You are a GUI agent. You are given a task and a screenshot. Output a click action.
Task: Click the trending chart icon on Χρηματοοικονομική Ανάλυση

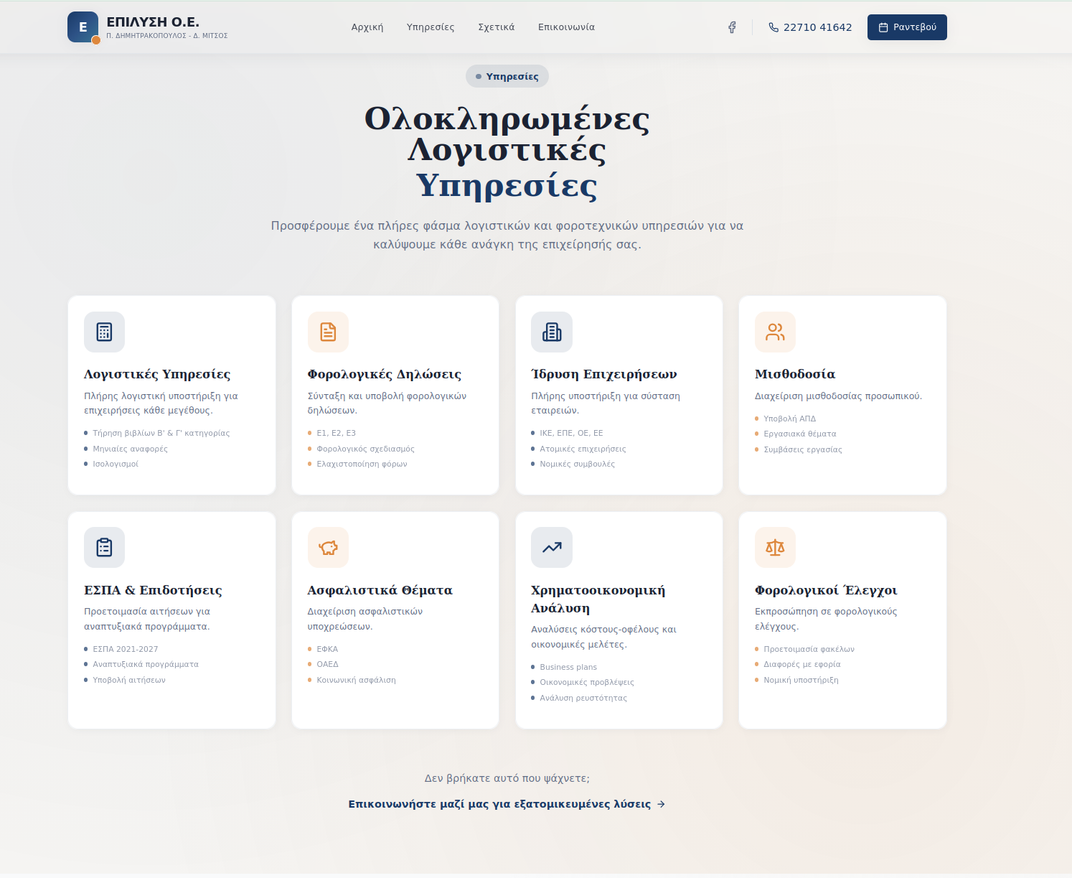click(x=552, y=548)
